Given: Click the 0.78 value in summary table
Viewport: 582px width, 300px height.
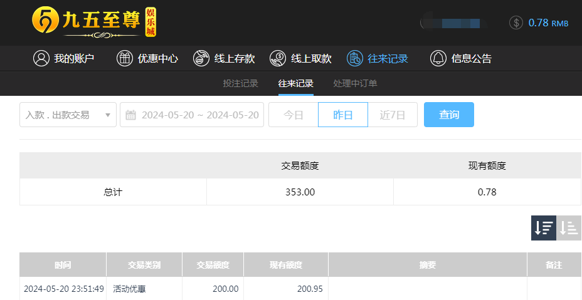Looking at the screenshot, I should coord(487,192).
